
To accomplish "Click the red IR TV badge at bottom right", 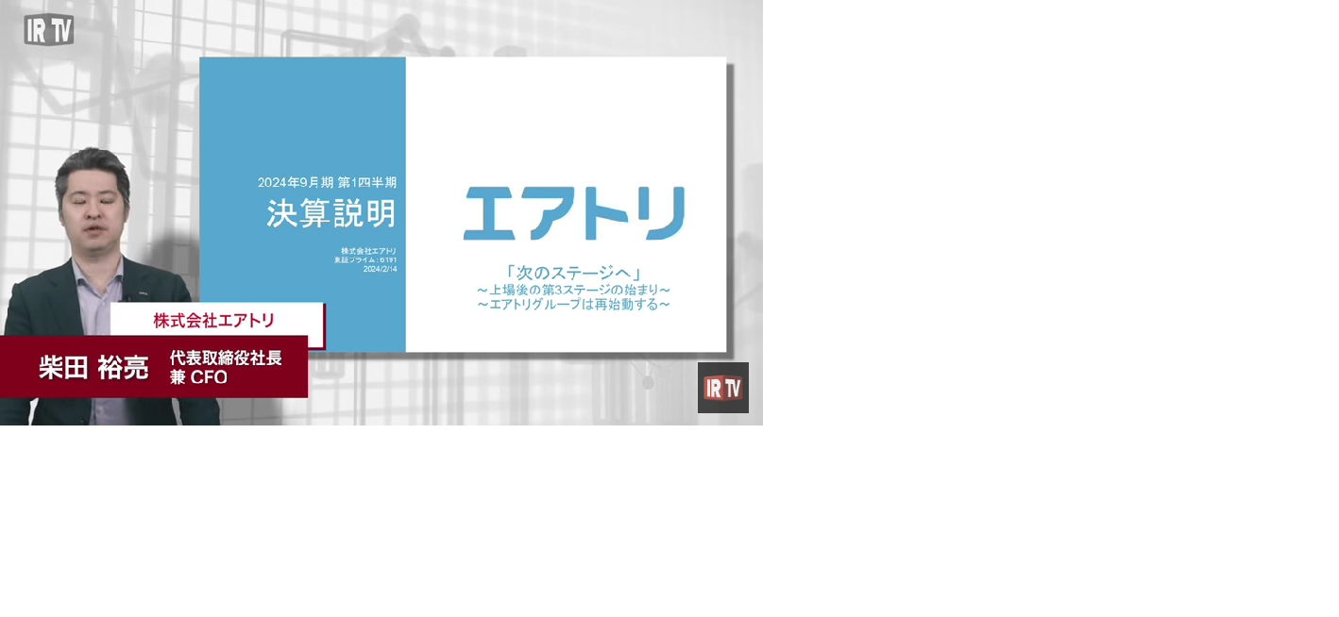I will pyautogui.click(x=723, y=388).
